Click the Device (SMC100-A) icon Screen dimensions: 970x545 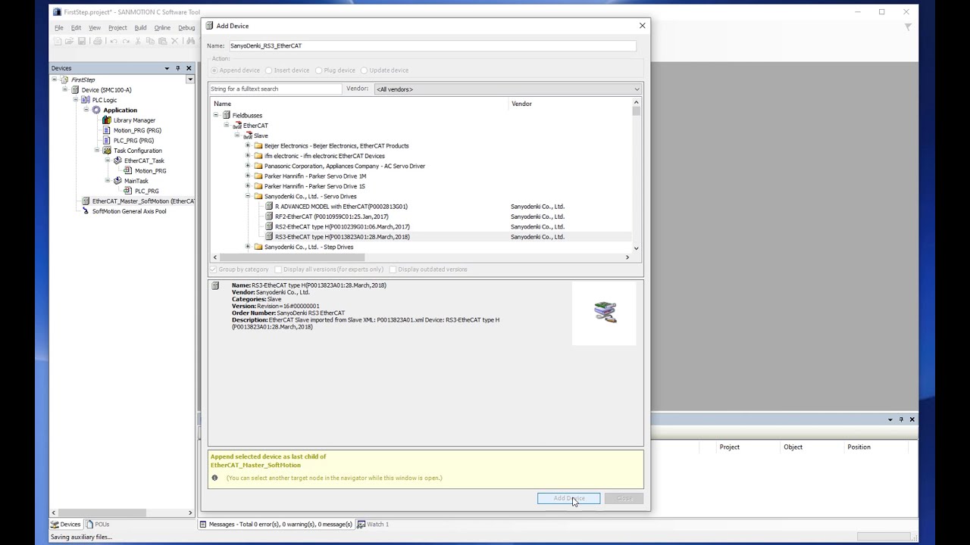click(75, 89)
